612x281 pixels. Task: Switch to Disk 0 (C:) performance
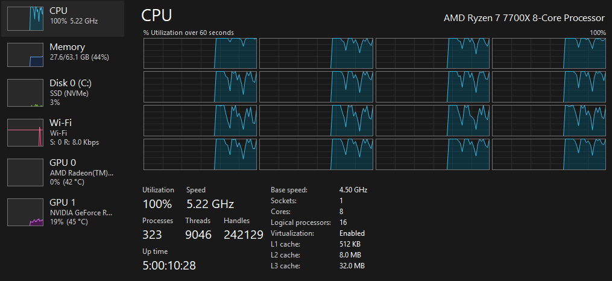pyautogui.click(x=63, y=92)
